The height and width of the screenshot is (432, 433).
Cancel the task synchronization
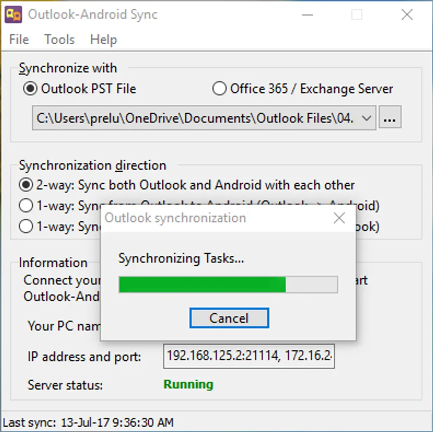[x=229, y=318]
